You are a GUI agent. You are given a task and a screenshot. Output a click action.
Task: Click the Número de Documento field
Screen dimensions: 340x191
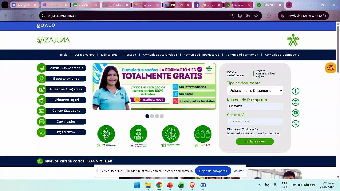[255, 106]
